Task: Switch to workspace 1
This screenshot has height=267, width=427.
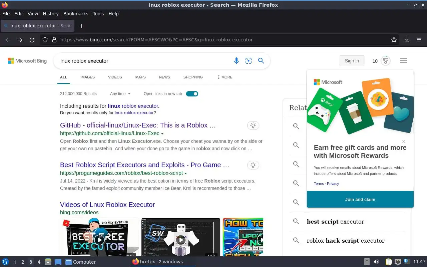Action: (x=15, y=262)
